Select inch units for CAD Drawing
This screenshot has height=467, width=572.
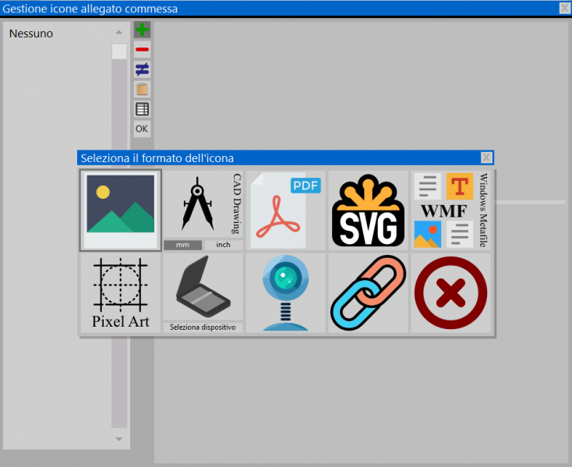click(x=223, y=245)
